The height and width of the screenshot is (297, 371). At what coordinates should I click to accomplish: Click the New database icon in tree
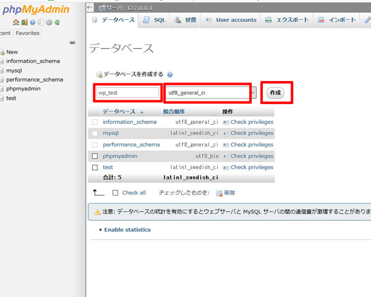2,53
